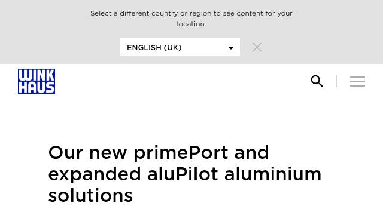
Task: Click the word "aluminium" in the headline
Action: 273,174
